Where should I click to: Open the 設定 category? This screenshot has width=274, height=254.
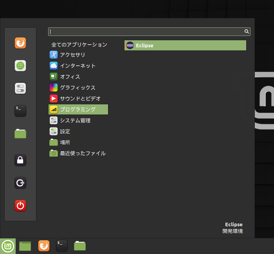point(78,132)
